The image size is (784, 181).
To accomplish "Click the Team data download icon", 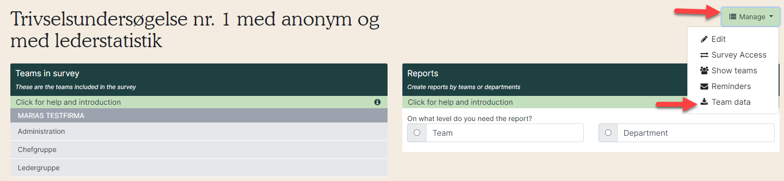I will (704, 102).
